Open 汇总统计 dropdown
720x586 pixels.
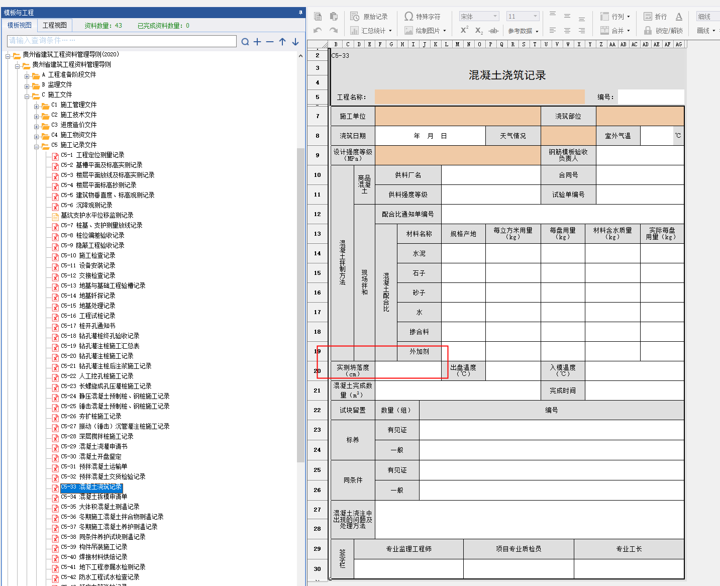pos(371,31)
